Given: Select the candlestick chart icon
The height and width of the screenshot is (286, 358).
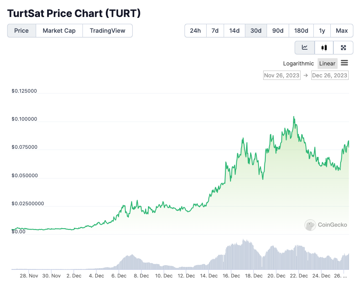Looking at the screenshot, I should click(324, 48).
